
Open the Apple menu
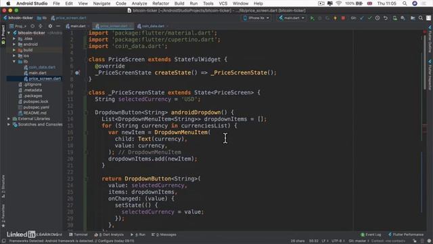pyautogui.click(x=8, y=3)
